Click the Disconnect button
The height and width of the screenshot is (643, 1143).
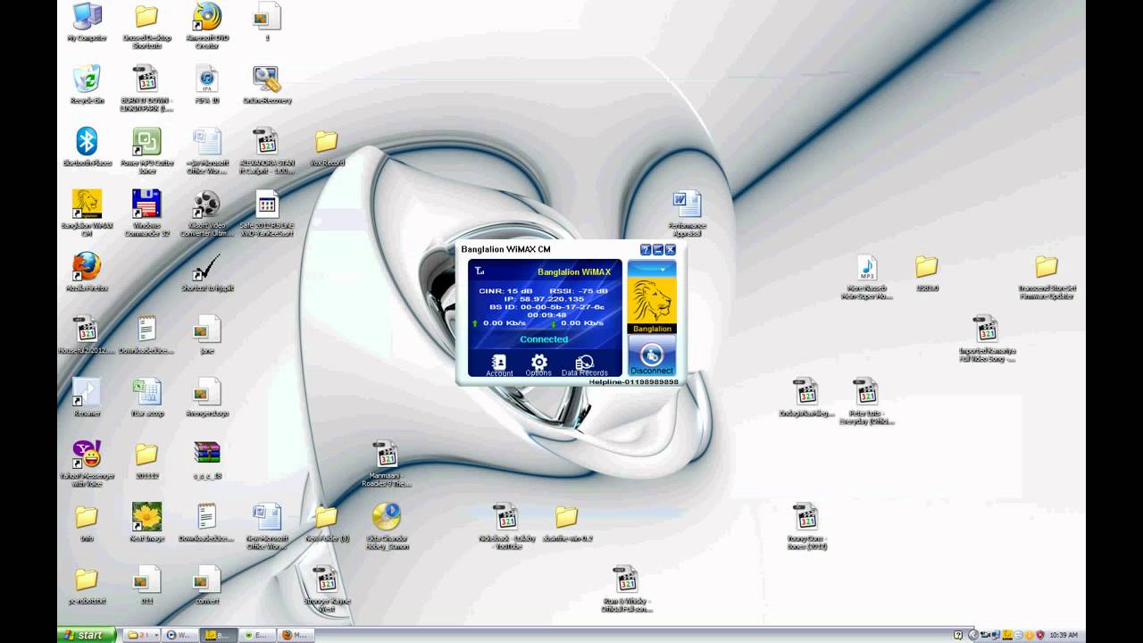tap(652, 357)
